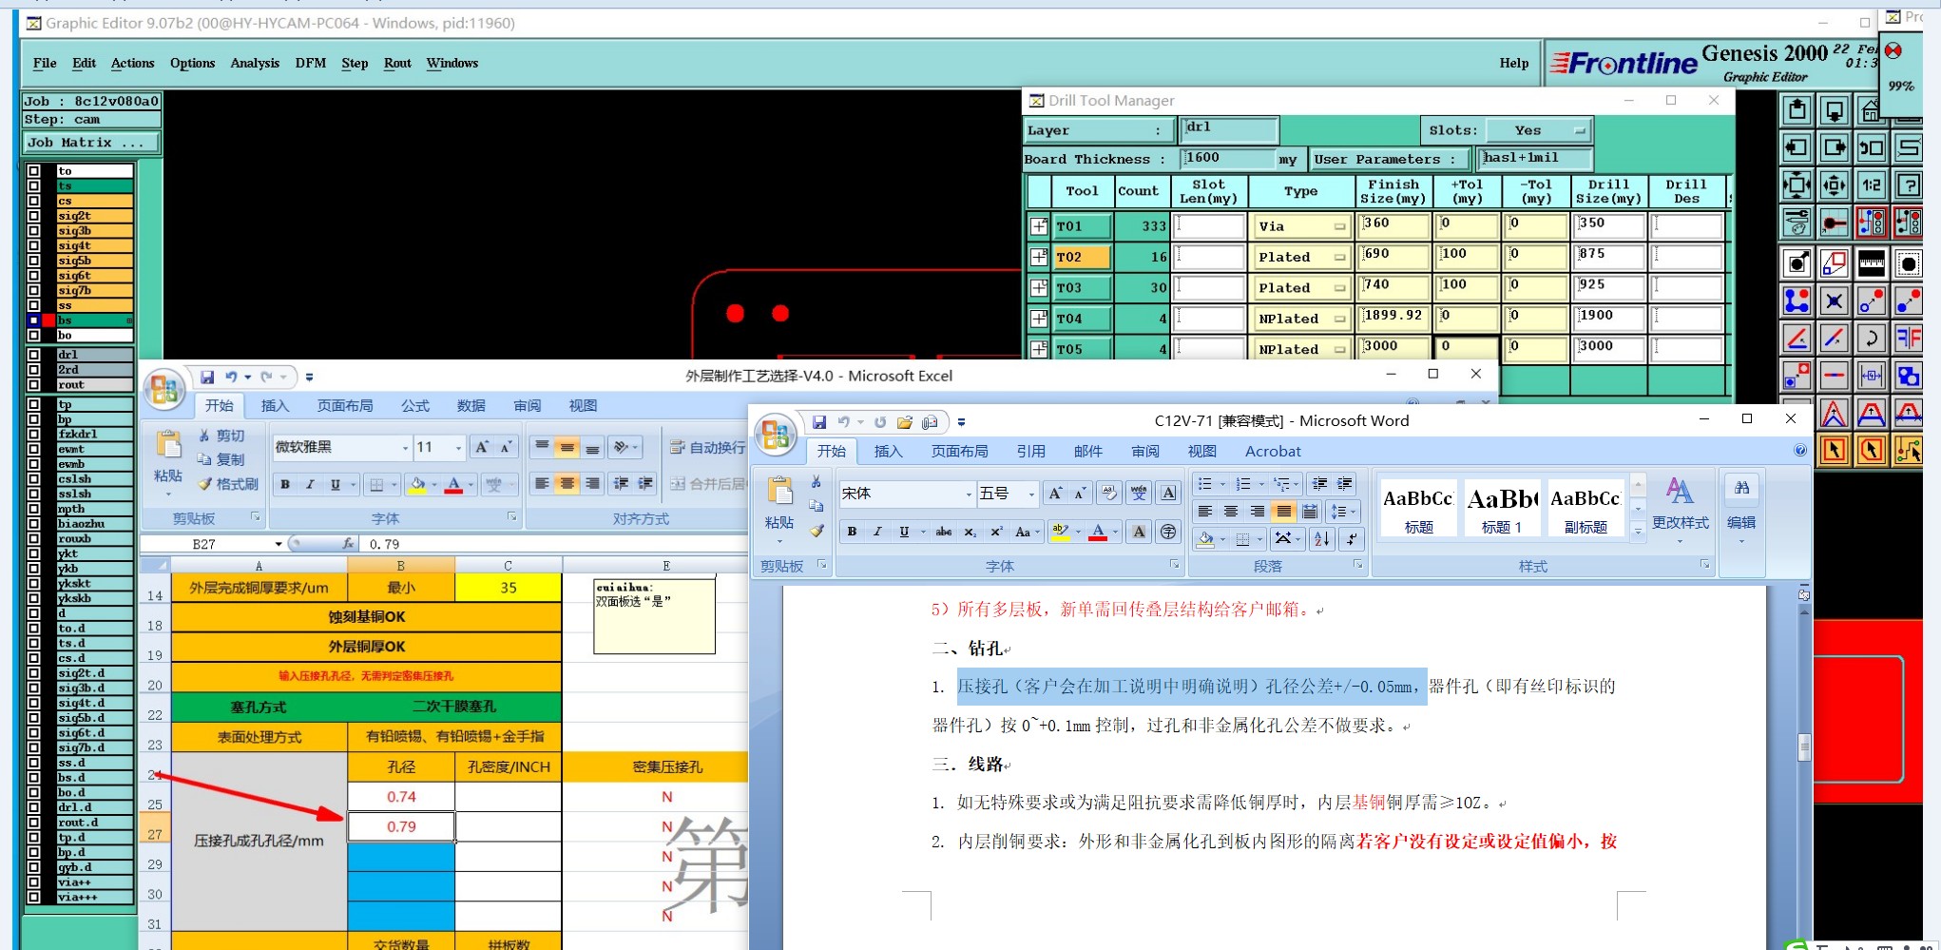Toggle visibility box for layer sig2t
Viewport: 1941px width, 950px height.
[34, 216]
